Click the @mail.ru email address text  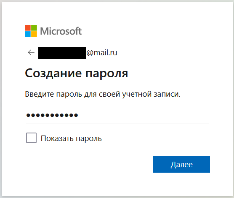pos(101,53)
